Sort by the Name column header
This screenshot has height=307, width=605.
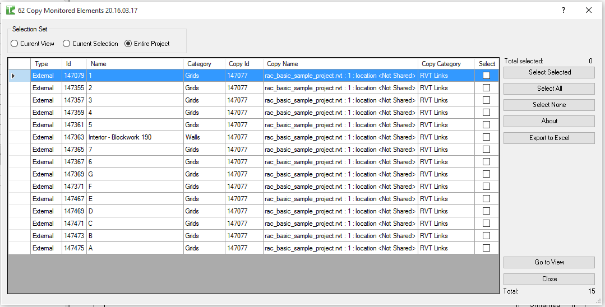tap(135, 64)
